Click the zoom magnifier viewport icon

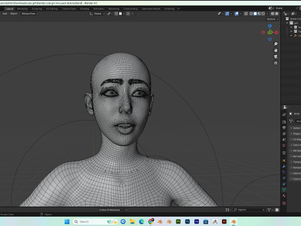pyautogui.click(x=276, y=44)
